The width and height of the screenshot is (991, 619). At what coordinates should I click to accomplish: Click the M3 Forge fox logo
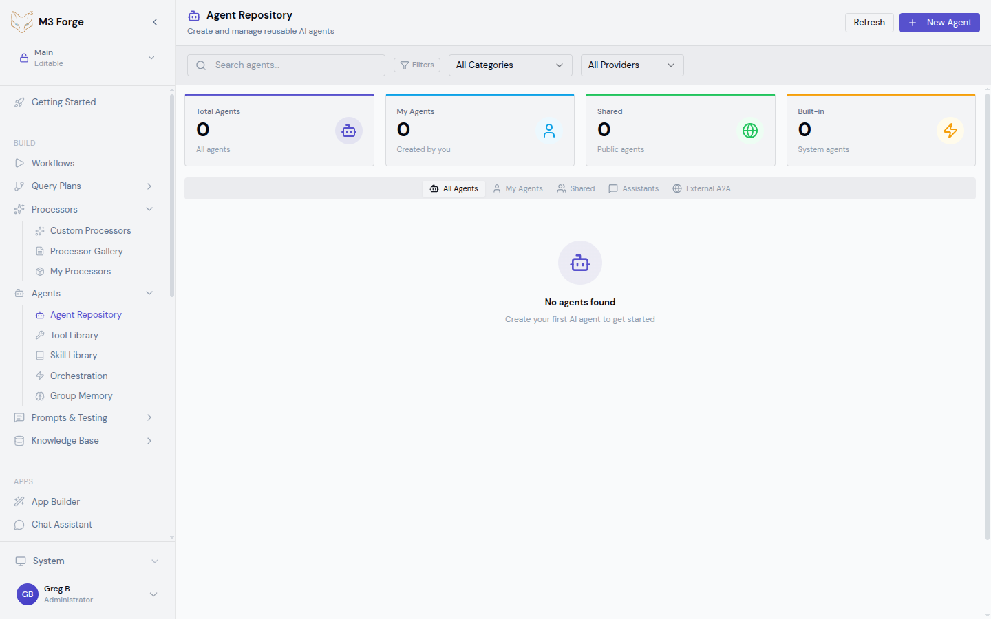21,22
